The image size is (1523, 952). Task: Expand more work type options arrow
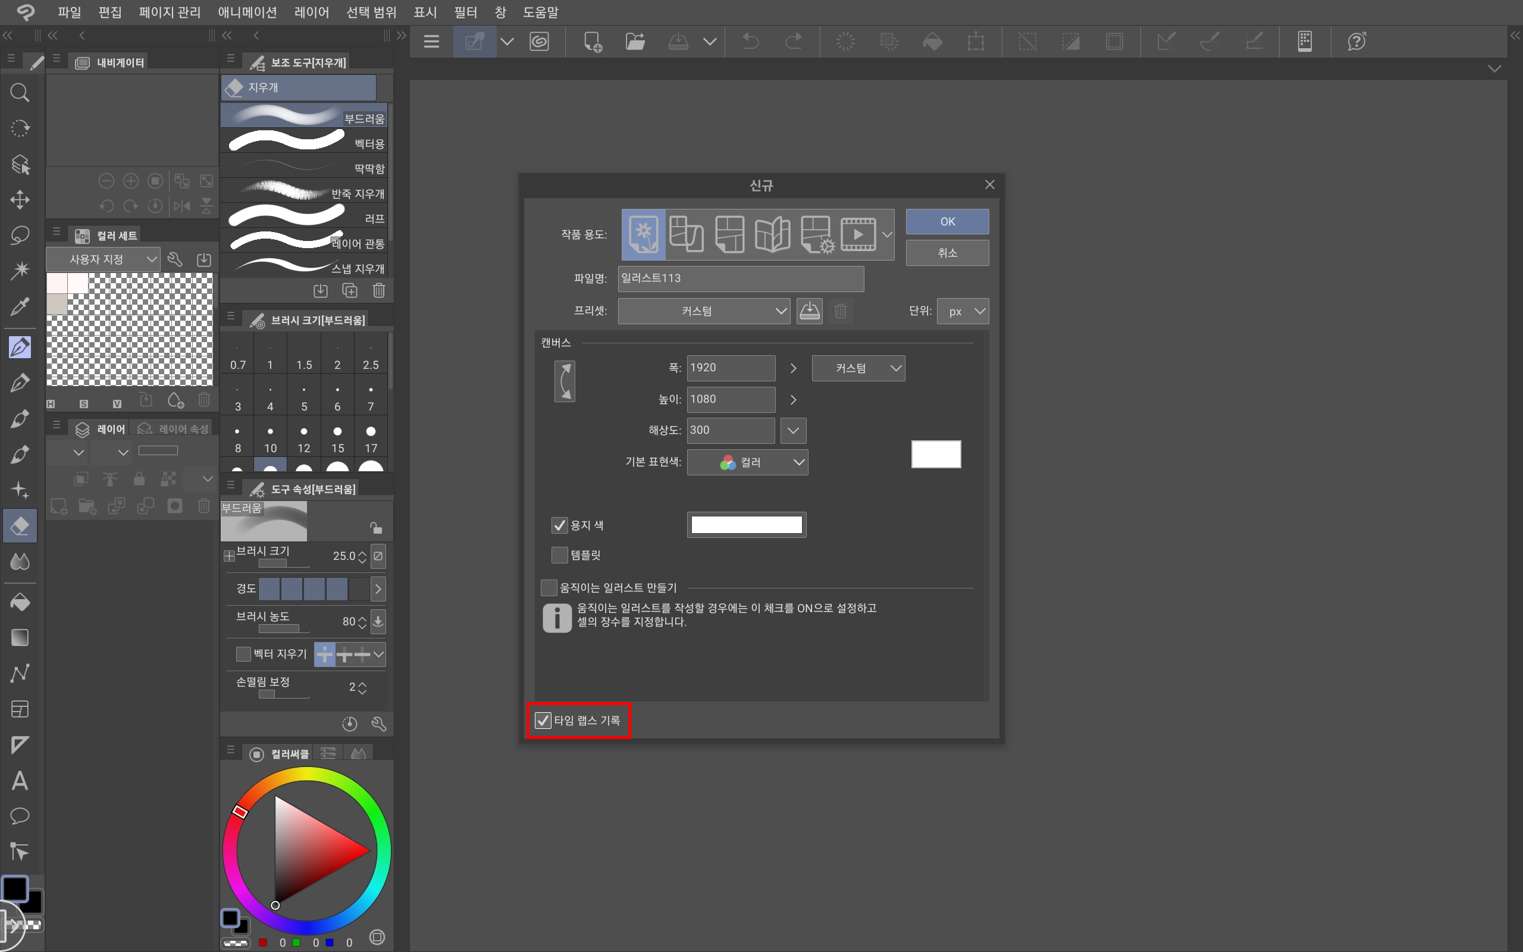[x=887, y=234]
